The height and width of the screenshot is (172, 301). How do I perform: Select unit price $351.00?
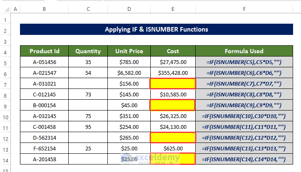[x=129, y=116]
